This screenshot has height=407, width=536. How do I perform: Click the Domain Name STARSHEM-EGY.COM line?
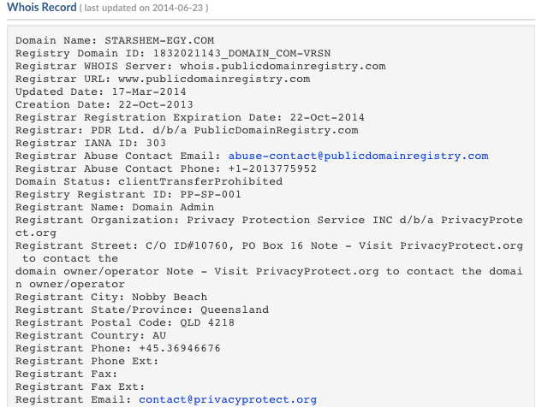point(115,40)
